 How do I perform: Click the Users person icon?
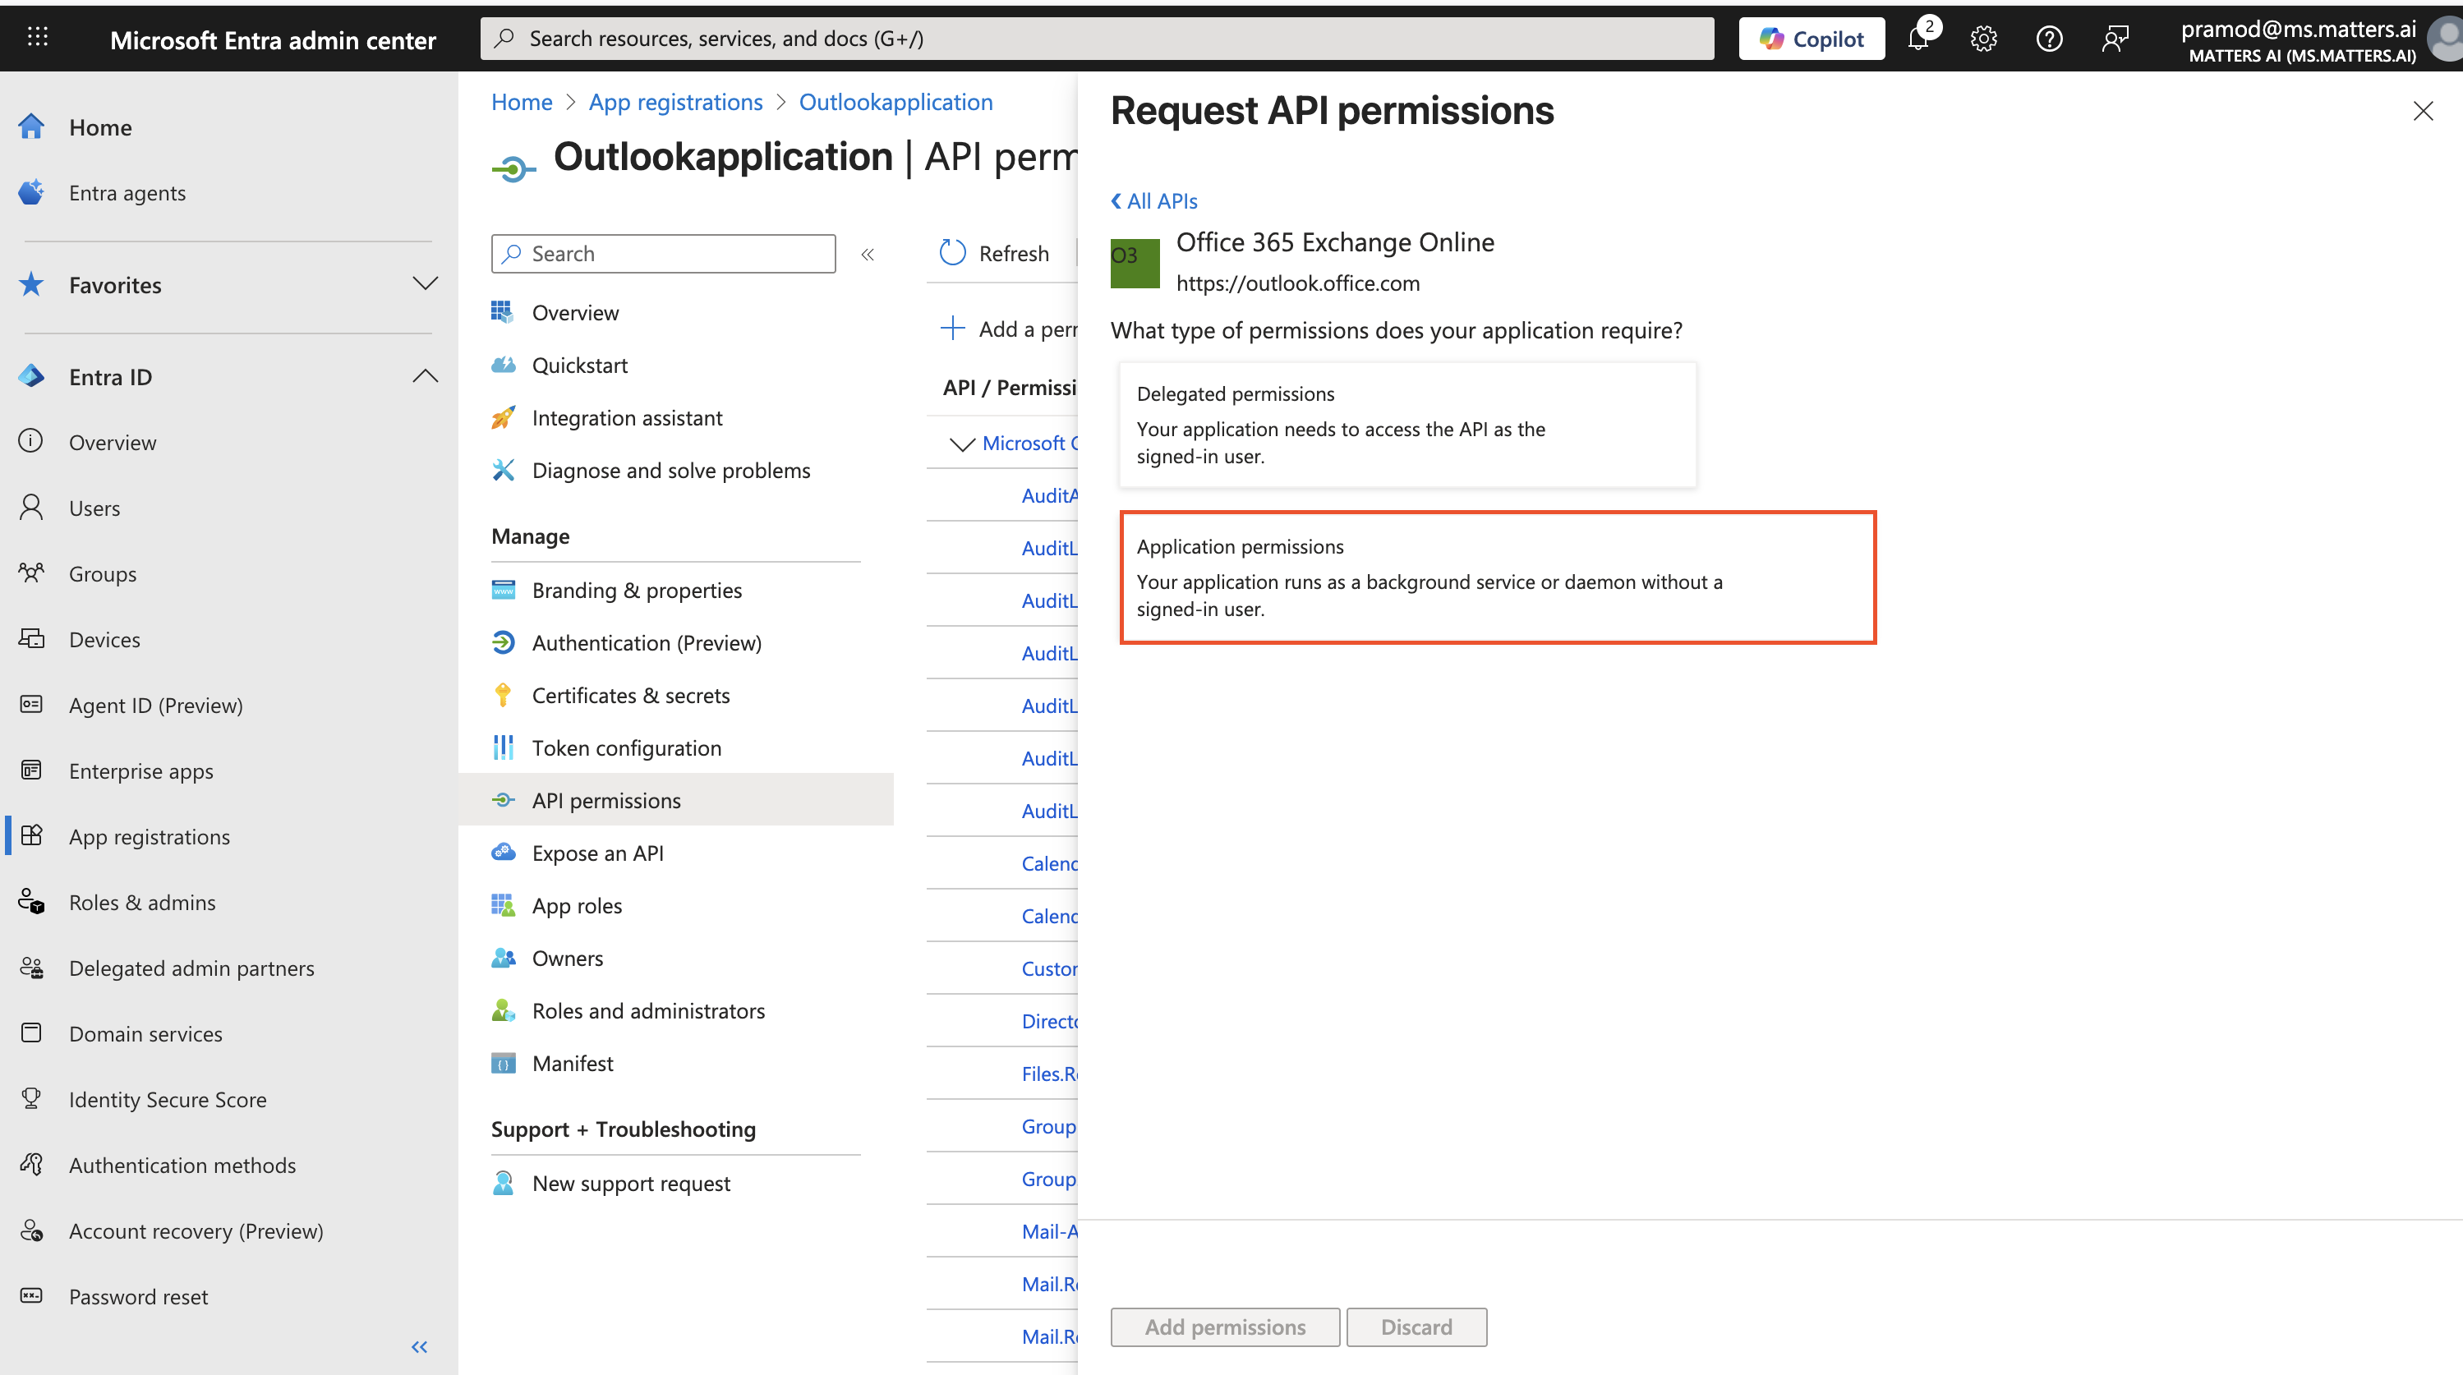(30, 508)
